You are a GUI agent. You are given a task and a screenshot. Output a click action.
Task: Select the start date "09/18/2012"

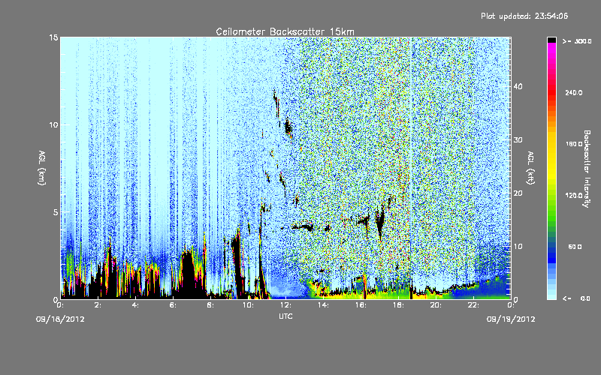point(60,319)
